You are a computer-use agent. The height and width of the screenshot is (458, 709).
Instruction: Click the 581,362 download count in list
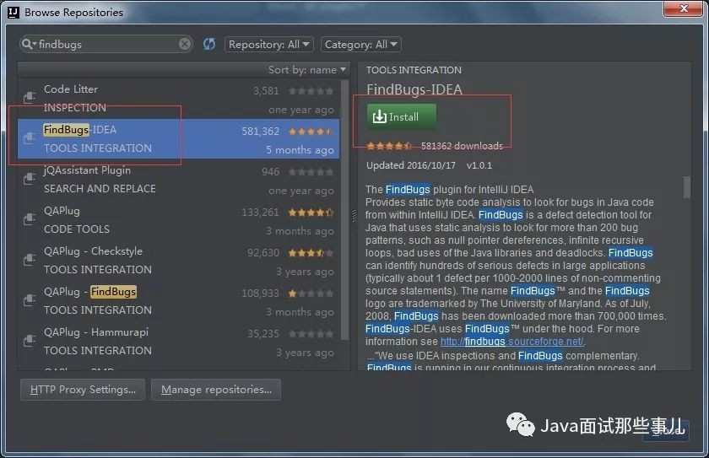coord(261,132)
